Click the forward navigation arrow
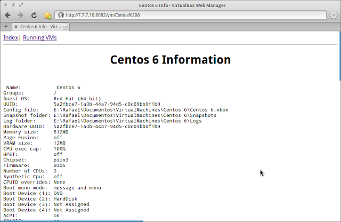Image resolution: width=341 pixels, height=222 pixels. pos(20,15)
